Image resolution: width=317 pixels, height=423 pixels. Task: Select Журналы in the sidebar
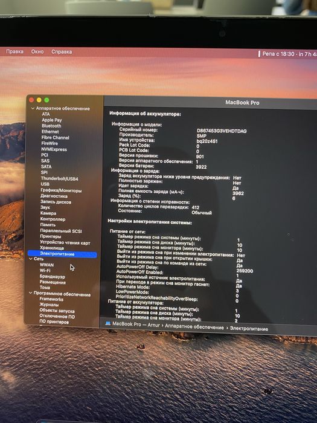[x=49, y=305]
